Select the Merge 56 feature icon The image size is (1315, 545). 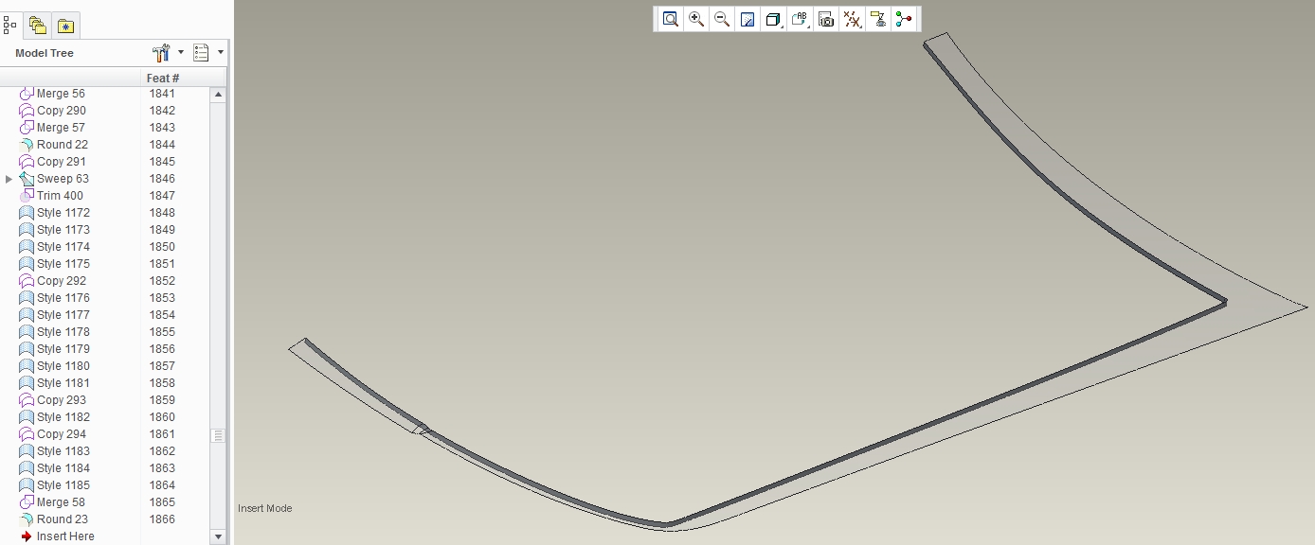pos(27,94)
